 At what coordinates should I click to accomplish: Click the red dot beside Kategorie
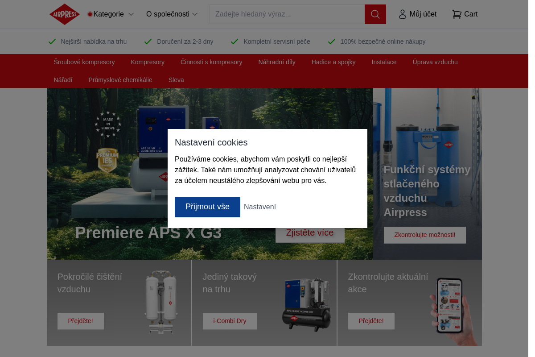click(90, 14)
